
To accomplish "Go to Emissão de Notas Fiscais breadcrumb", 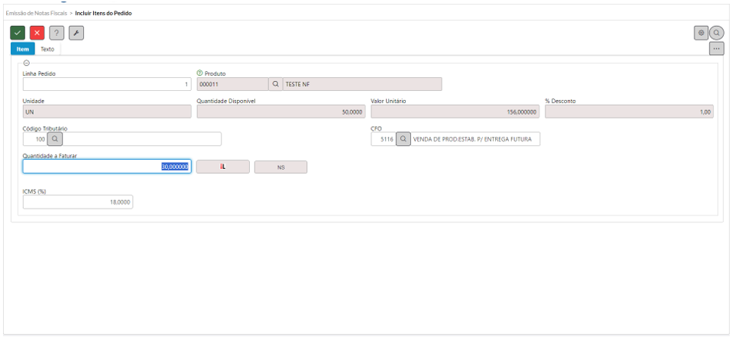I will 37,13.
